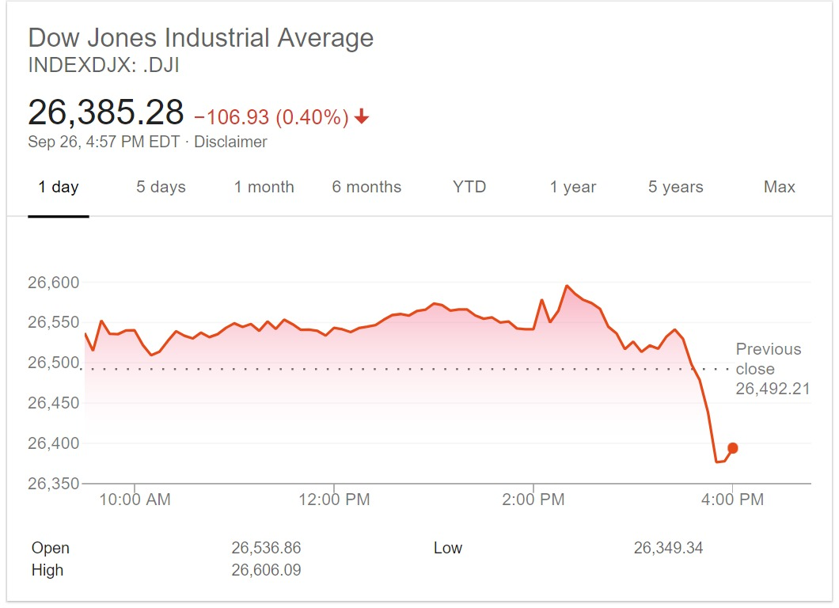View the 1 year chart range
The height and width of the screenshot is (608, 839).
click(x=573, y=188)
